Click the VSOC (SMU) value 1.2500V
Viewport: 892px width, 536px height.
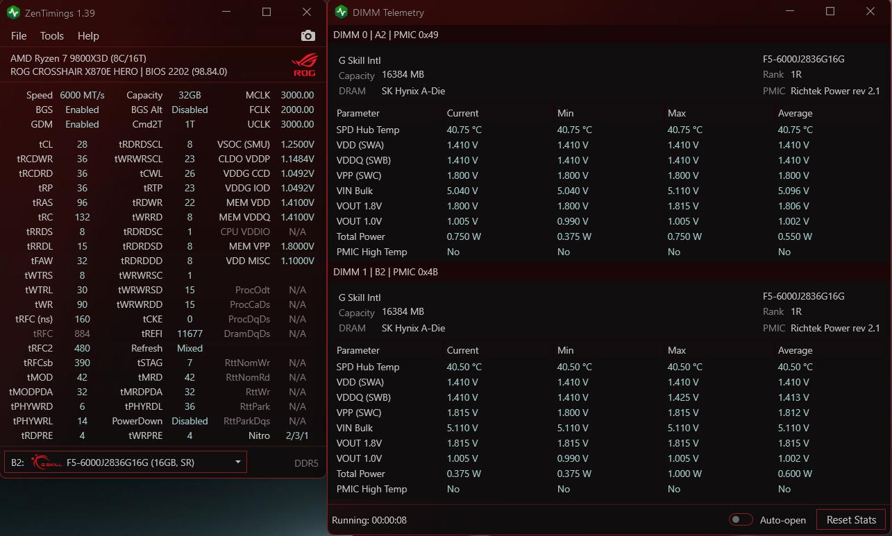pos(297,144)
